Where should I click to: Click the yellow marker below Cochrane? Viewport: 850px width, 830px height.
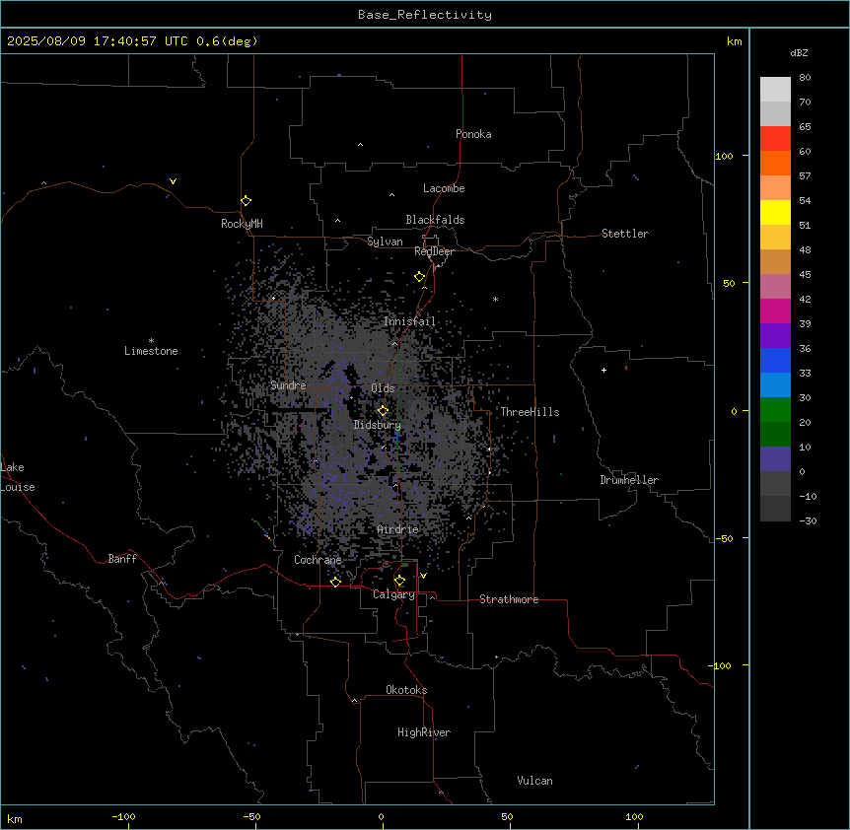[x=335, y=582]
